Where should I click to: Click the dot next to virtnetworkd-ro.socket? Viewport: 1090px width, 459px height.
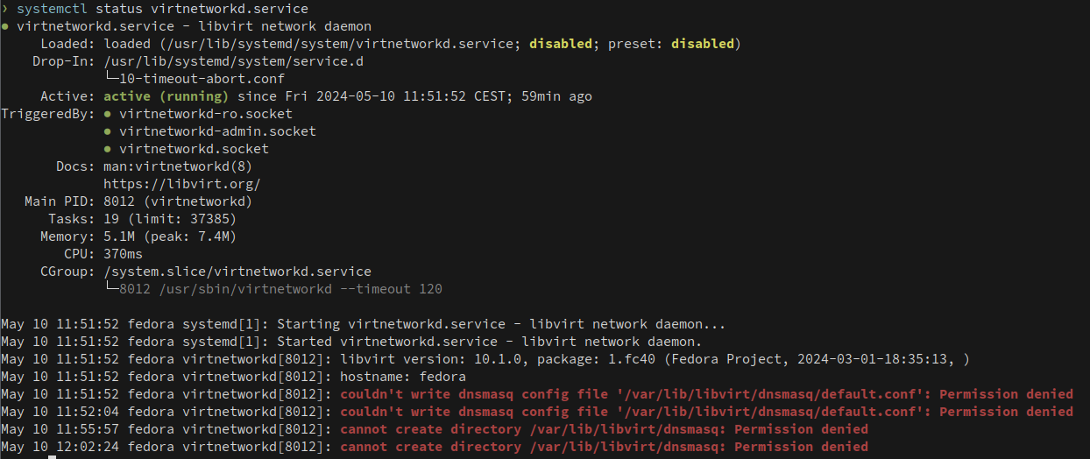pyautogui.click(x=108, y=114)
